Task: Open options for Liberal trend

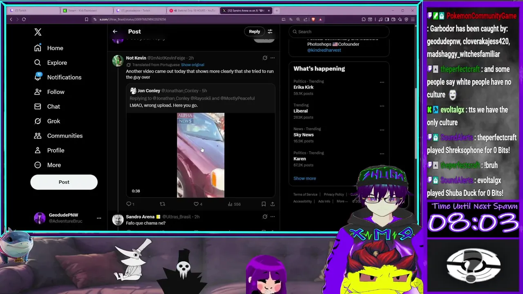Action: pos(382,106)
